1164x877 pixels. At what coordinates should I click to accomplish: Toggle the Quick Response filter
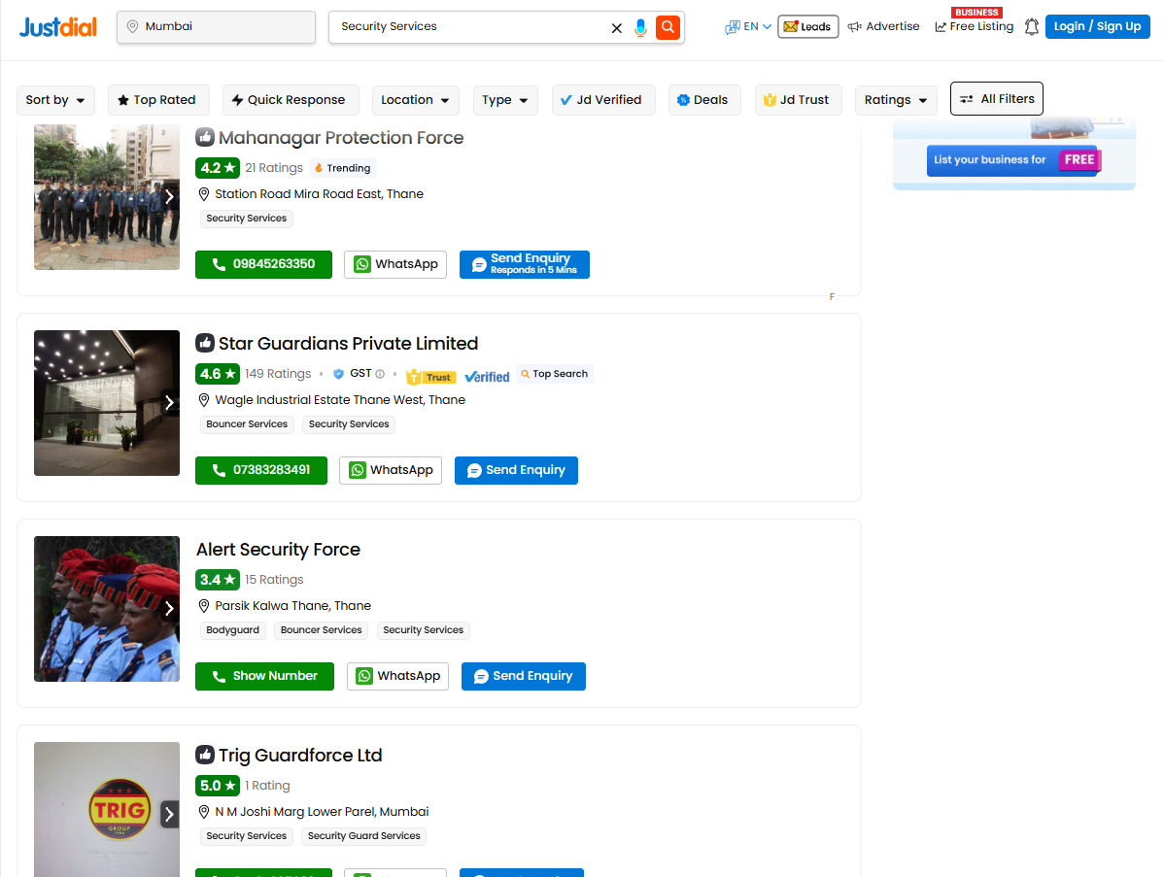coord(290,100)
